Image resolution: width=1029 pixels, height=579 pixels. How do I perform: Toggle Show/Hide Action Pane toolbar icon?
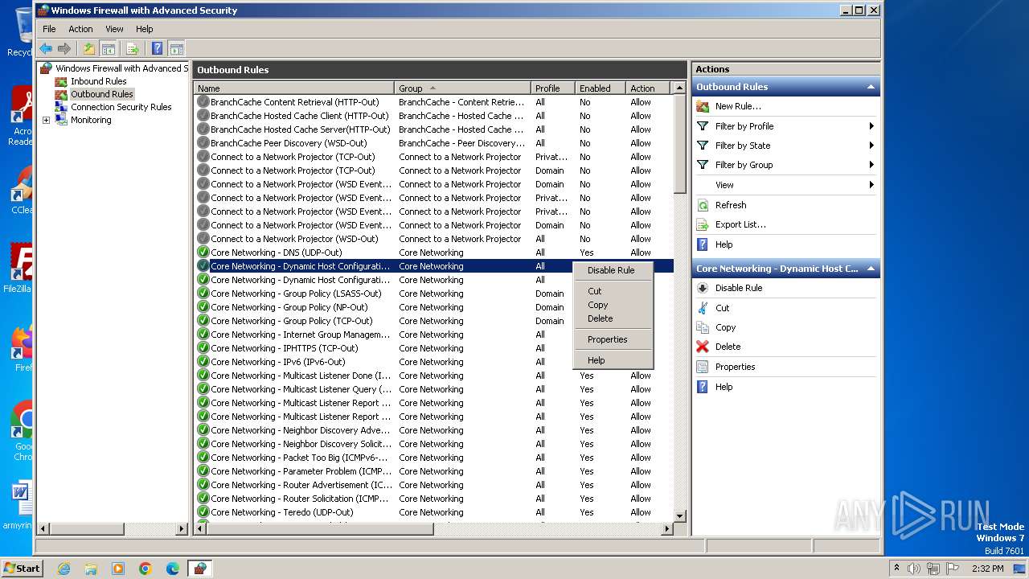coord(177,49)
